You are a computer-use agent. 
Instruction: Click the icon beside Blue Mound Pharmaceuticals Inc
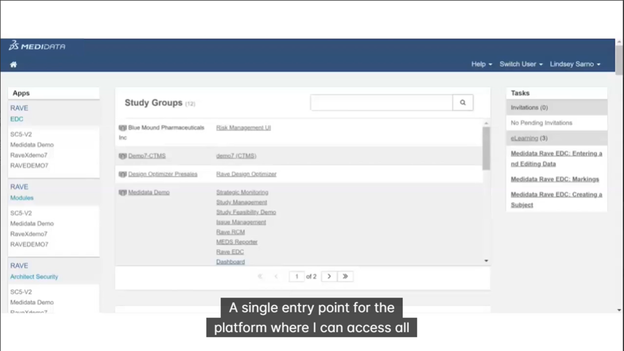pyautogui.click(x=123, y=128)
